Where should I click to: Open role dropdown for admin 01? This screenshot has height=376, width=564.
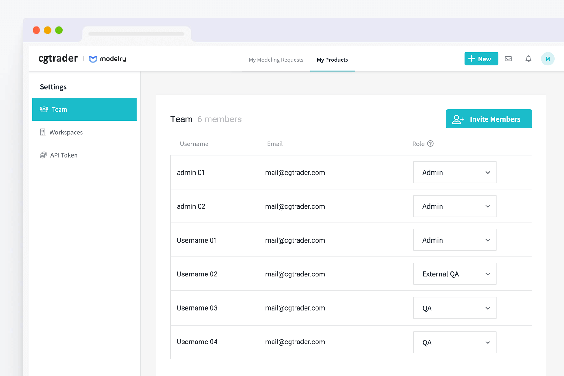[455, 172]
